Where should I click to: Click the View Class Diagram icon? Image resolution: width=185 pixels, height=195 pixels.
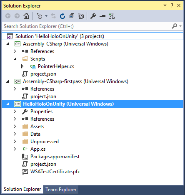pyautogui.click(x=112, y=16)
